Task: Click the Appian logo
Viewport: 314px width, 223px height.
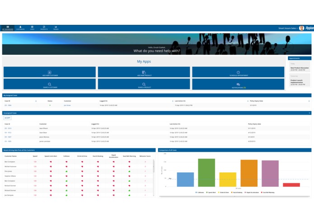Action: [309, 28]
